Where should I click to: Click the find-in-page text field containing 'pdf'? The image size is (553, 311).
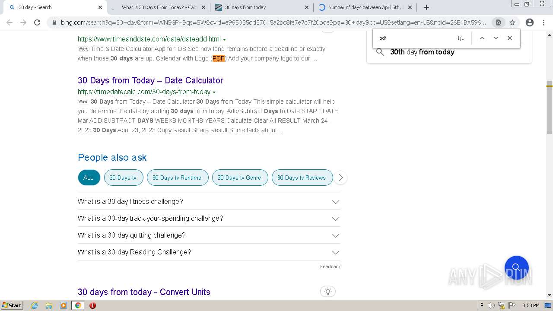tap(415, 38)
